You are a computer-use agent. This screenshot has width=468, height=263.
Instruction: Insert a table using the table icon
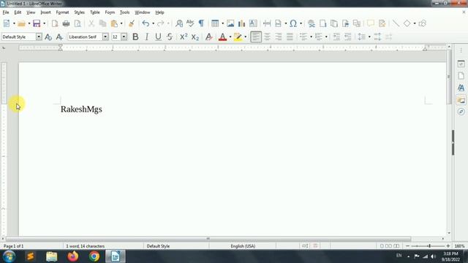click(x=215, y=23)
